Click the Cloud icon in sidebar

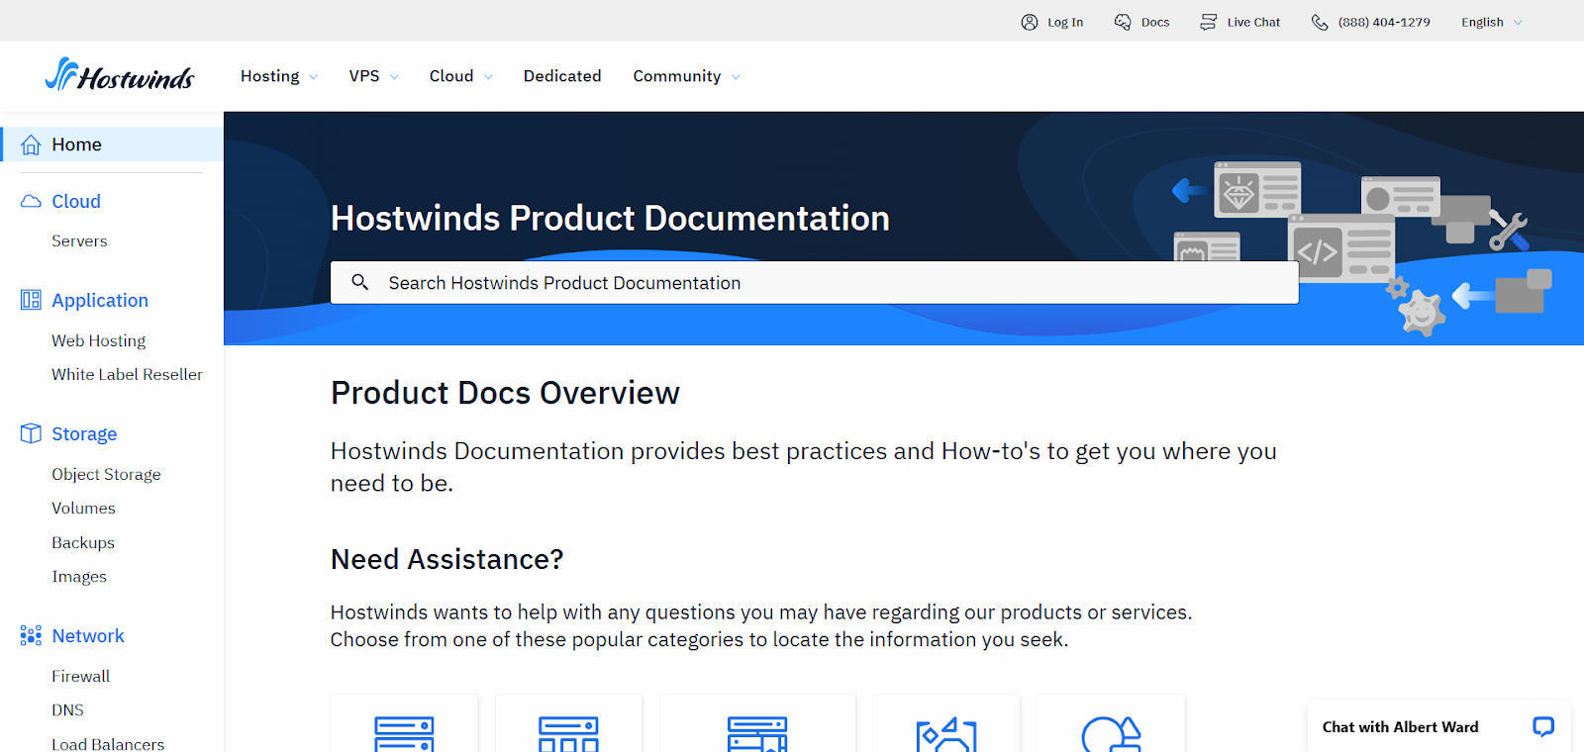point(31,201)
